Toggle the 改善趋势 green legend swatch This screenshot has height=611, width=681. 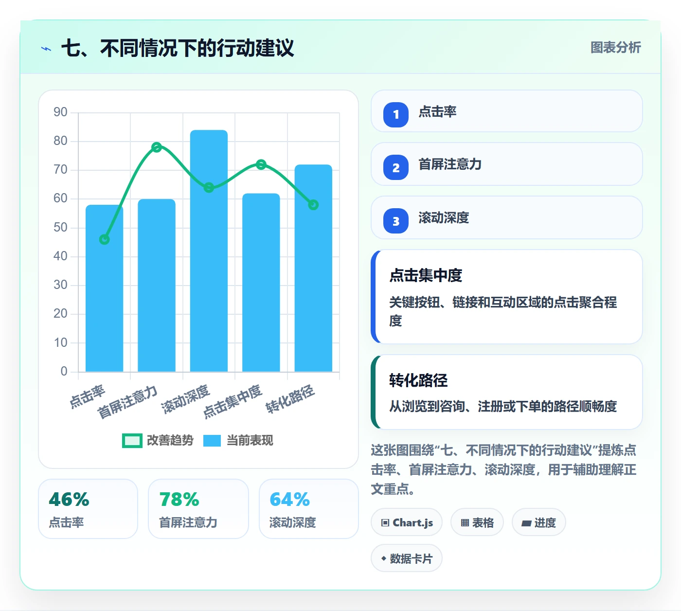click(132, 440)
